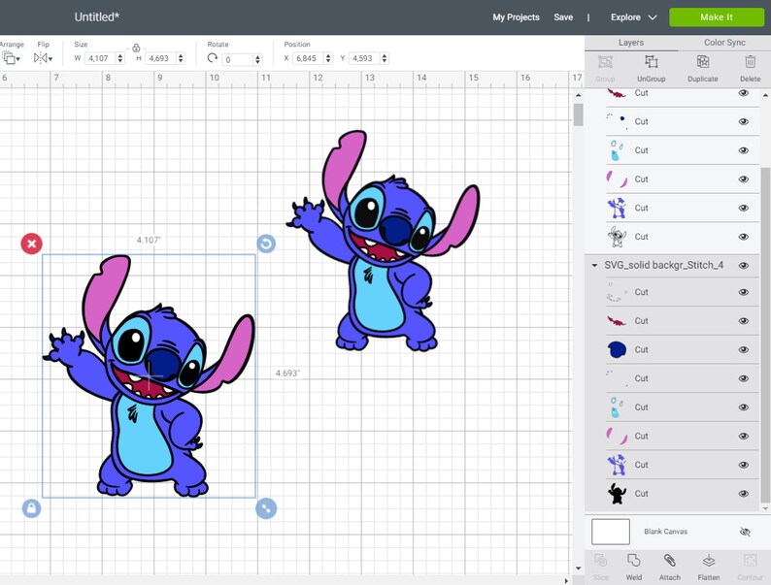Select the purple body layer thumbnail in upper group

(617, 208)
